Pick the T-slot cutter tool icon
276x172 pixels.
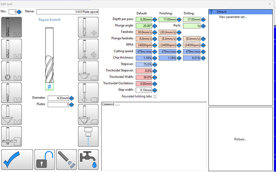point(12,136)
